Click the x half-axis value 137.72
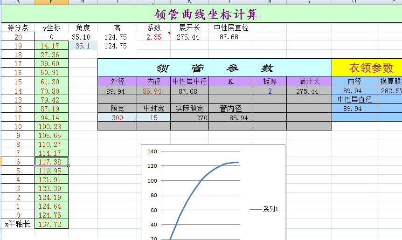This screenshot has width=402, height=240. click(51, 224)
